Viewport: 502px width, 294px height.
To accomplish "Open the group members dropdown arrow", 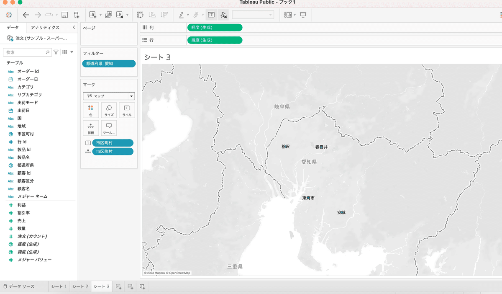I will pyautogui.click(x=203, y=15).
